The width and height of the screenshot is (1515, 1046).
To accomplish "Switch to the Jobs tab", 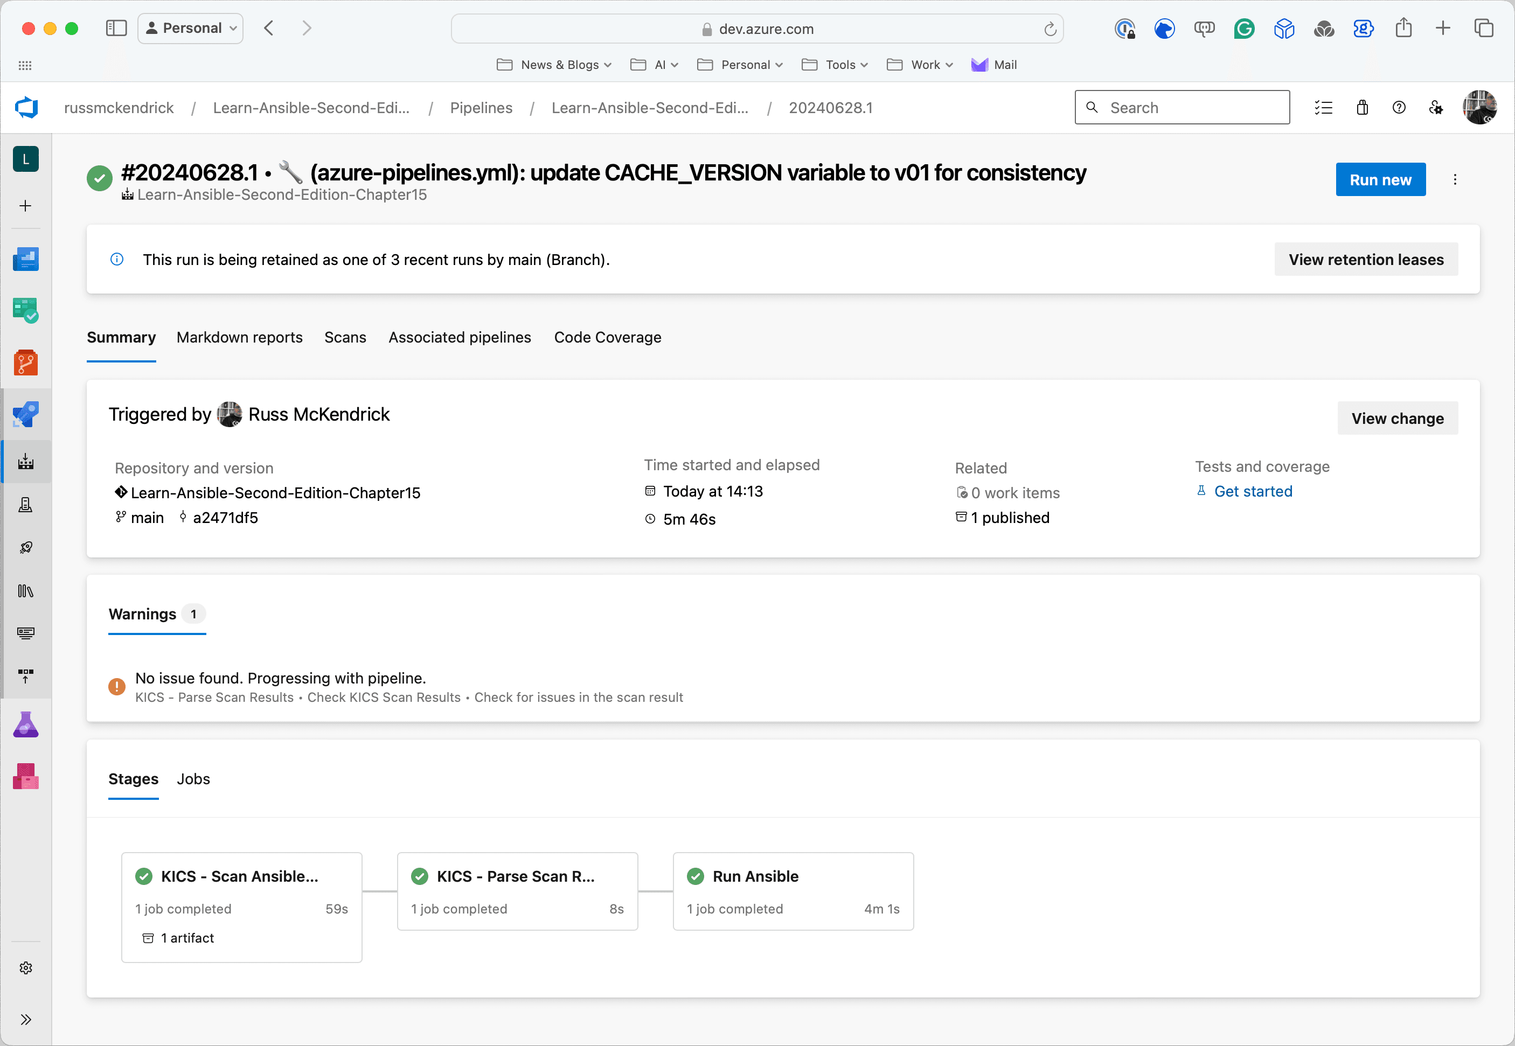I will click(x=193, y=779).
